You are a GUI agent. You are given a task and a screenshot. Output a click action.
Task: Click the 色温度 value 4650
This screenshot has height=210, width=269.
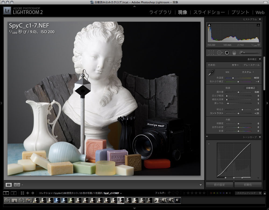pyautogui.click(x=256, y=78)
